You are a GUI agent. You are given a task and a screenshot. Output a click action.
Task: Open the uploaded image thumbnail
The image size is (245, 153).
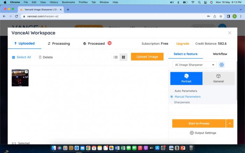(20, 78)
